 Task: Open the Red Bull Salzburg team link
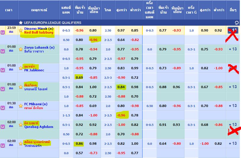tap(39, 32)
